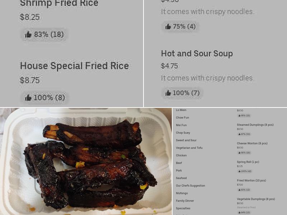
Task: Click thumbs-up icon for Fried Wonton rating
Action: [239, 190]
